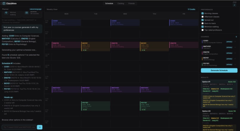Remove CS101 from courses list
The width and height of the screenshot is (240, 131).
coord(235,42)
